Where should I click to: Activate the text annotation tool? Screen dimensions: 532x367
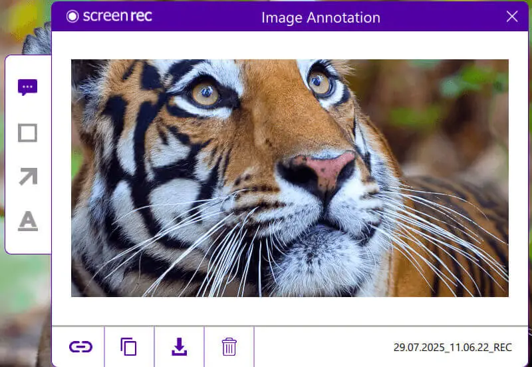pos(27,220)
